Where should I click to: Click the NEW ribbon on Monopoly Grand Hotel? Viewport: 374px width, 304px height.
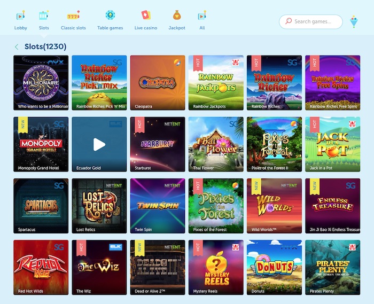tap(23, 124)
